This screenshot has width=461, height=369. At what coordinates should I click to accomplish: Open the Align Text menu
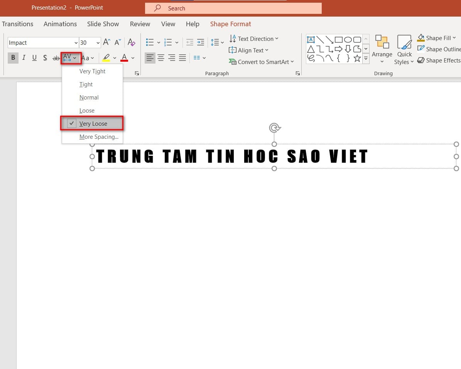pyautogui.click(x=248, y=50)
